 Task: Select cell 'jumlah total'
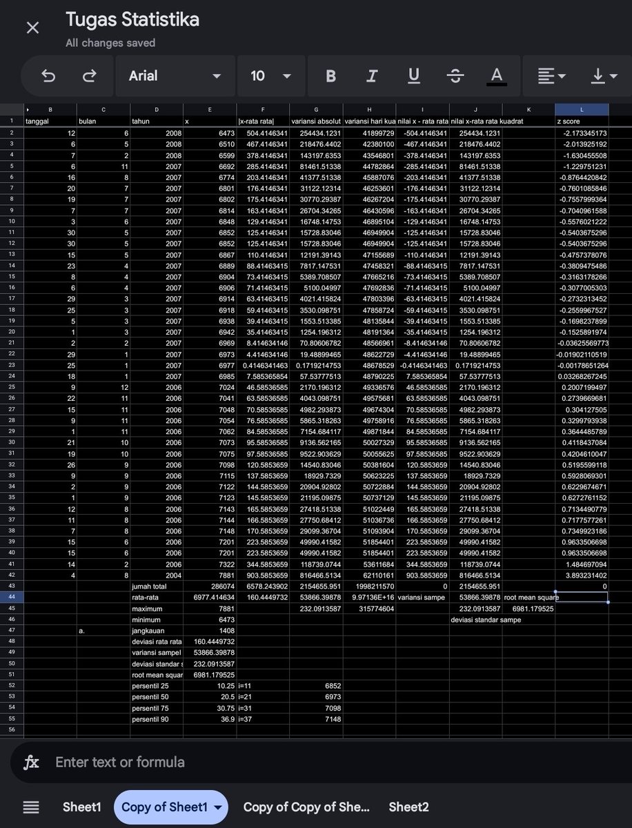point(157,586)
